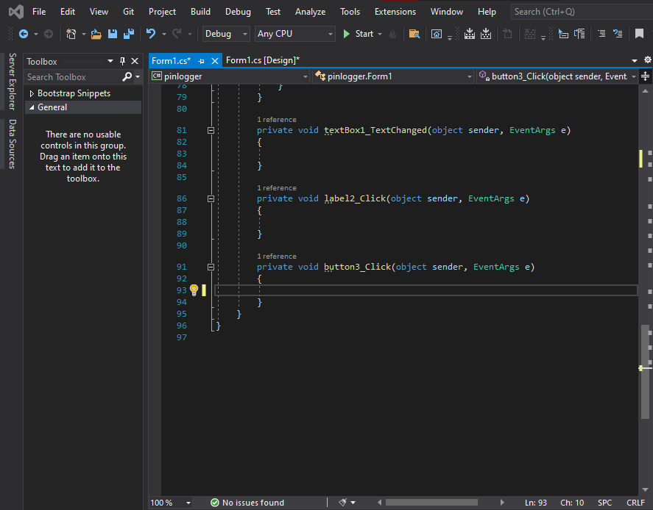Click the Undo arrow icon
The width and height of the screenshot is (653, 510).
(x=151, y=34)
